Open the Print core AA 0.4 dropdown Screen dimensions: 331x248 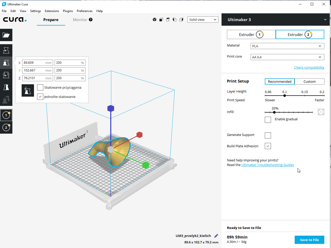(x=287, y=57)
